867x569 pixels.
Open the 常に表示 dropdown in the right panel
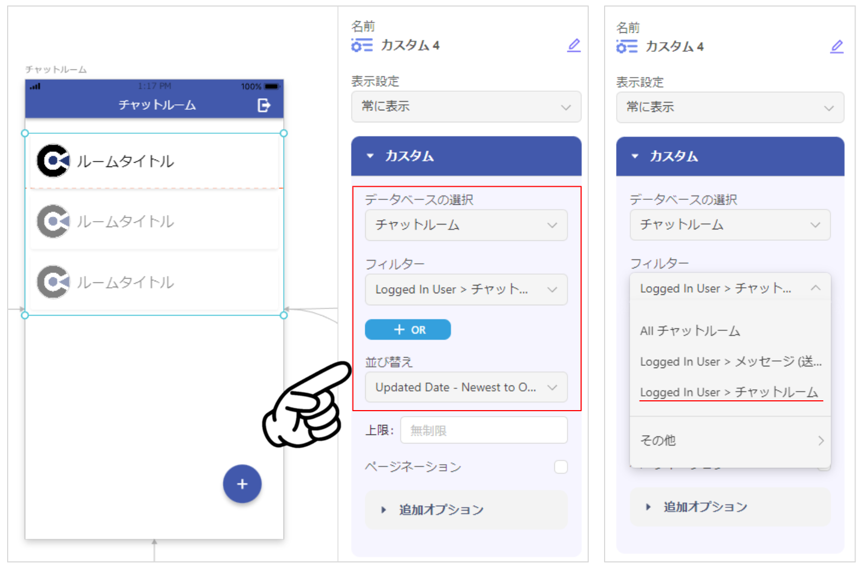point(730,108)
